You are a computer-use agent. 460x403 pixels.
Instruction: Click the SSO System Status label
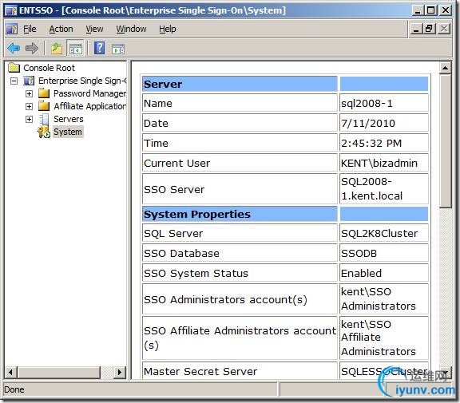pyautogui.click(x=196, y=274)
